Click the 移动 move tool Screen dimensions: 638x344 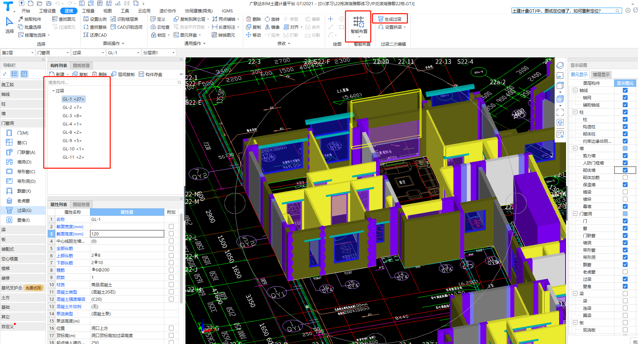pyautogui.click(x=254, y=35)
